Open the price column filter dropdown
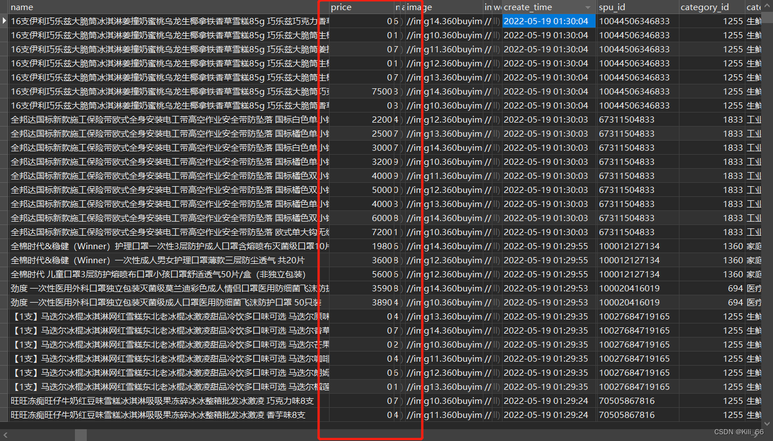The height and width of the screenshot is (441, 773). [389, 7]
